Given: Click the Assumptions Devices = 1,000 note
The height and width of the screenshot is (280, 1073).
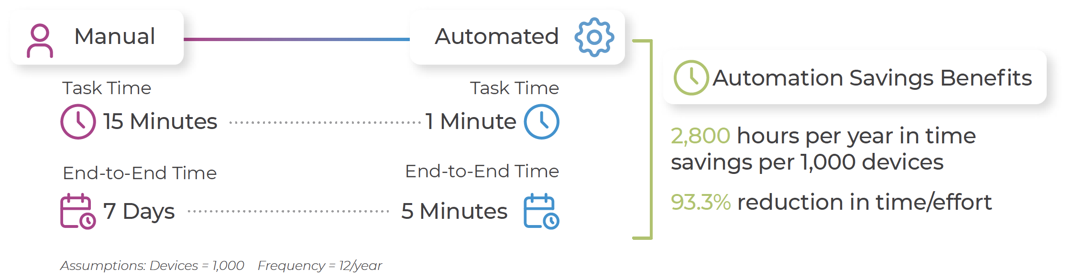Looking at the screenshot, I should (x=152, y=266).
